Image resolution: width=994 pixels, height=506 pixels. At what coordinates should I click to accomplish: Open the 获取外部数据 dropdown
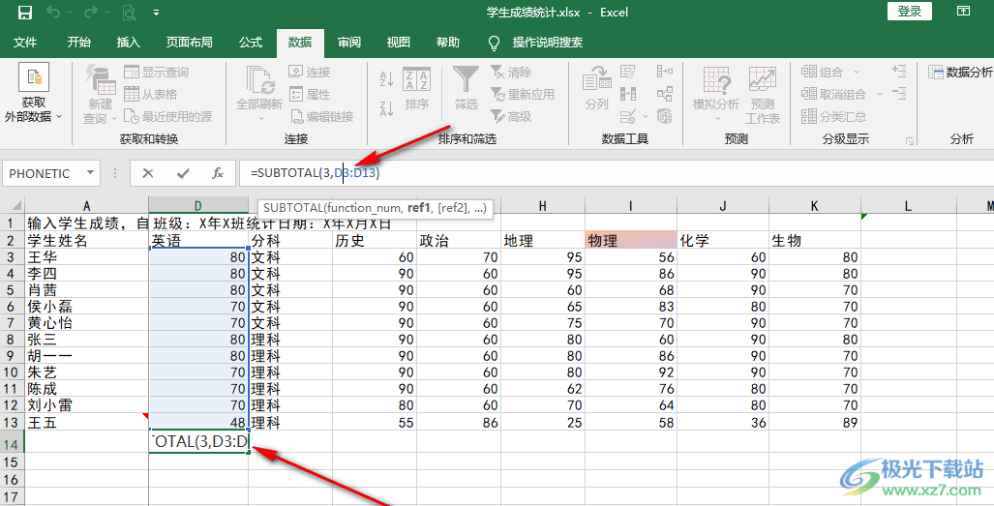34,94
